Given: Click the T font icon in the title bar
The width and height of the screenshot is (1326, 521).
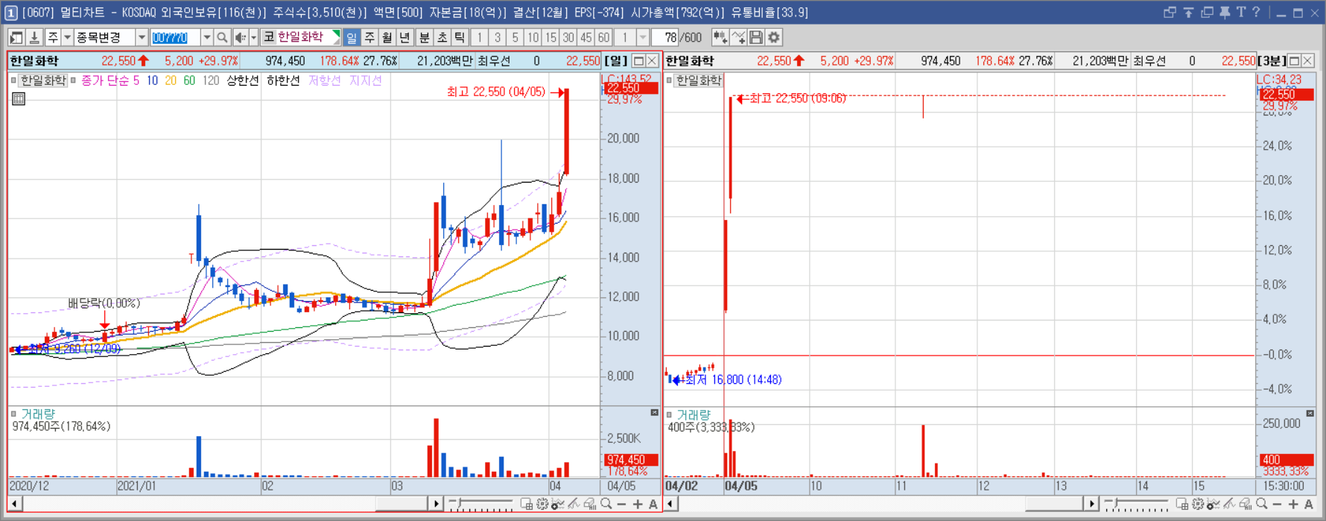Looking at the screenshot, I should [1241, 12].
